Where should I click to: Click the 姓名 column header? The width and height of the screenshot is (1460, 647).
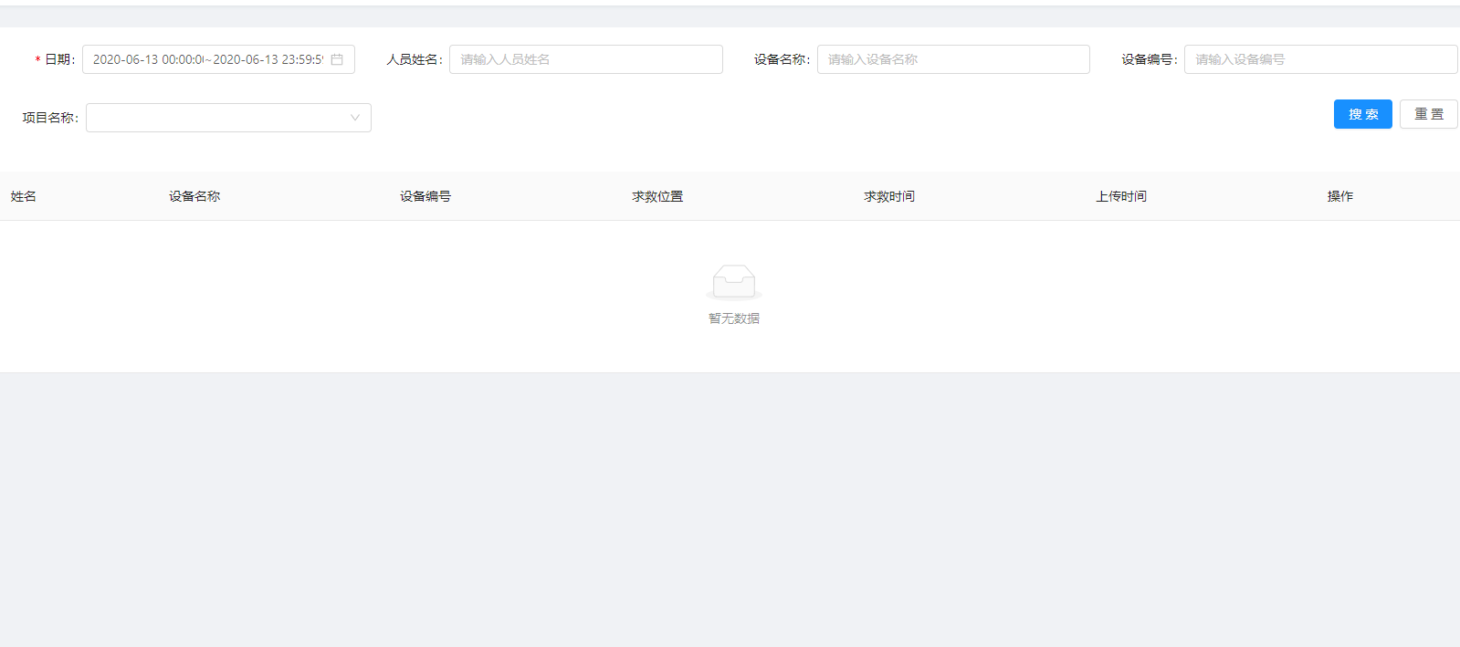(24, 196)
